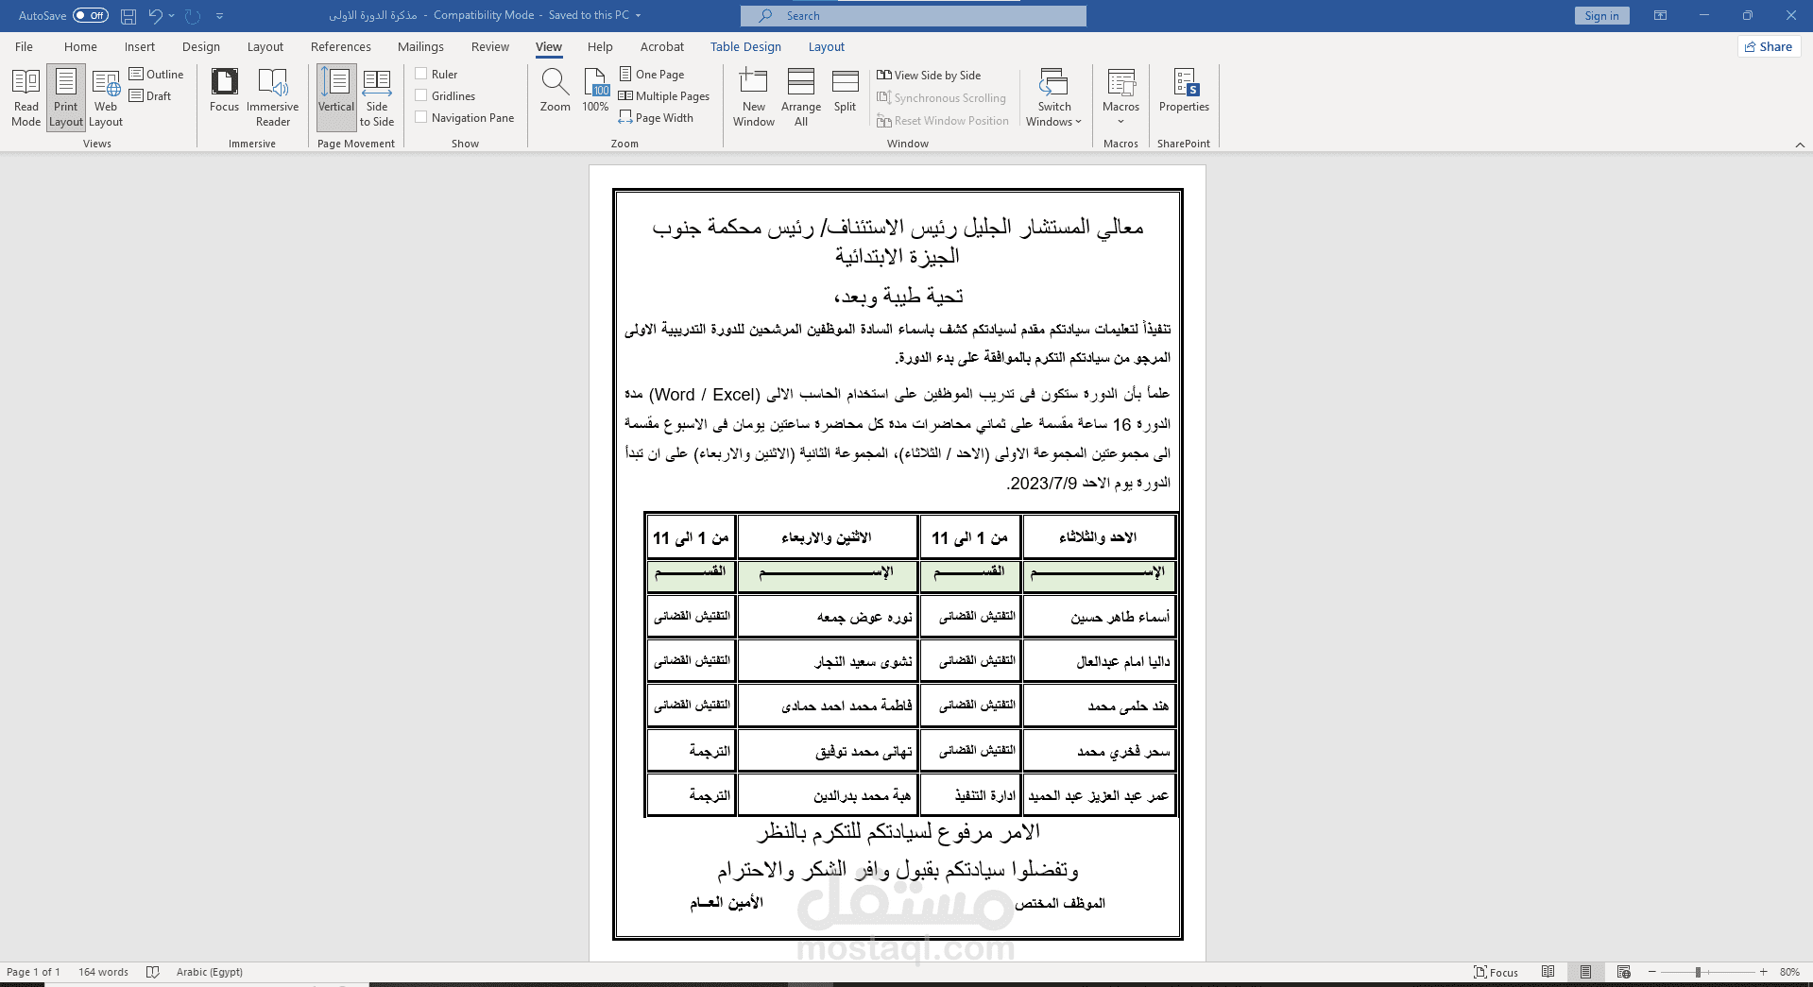Switch to the Home tab
This screenshot has height=987, width=1813.
[x=80, y=46]
